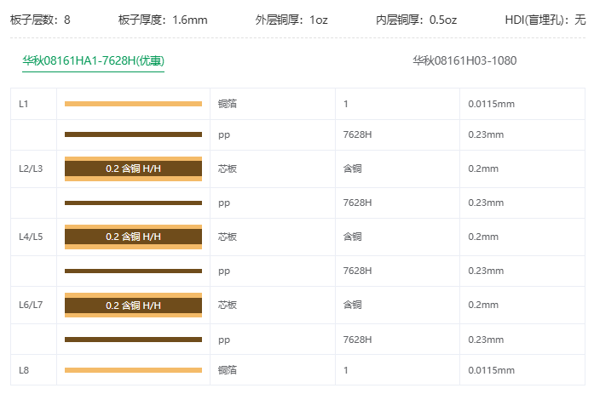Click the 板子层数: 8 label
This screenshot has height=394, width=594.
40,20
